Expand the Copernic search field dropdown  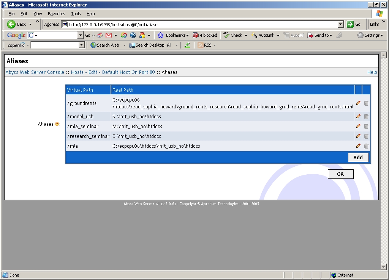tap(81, 45)
